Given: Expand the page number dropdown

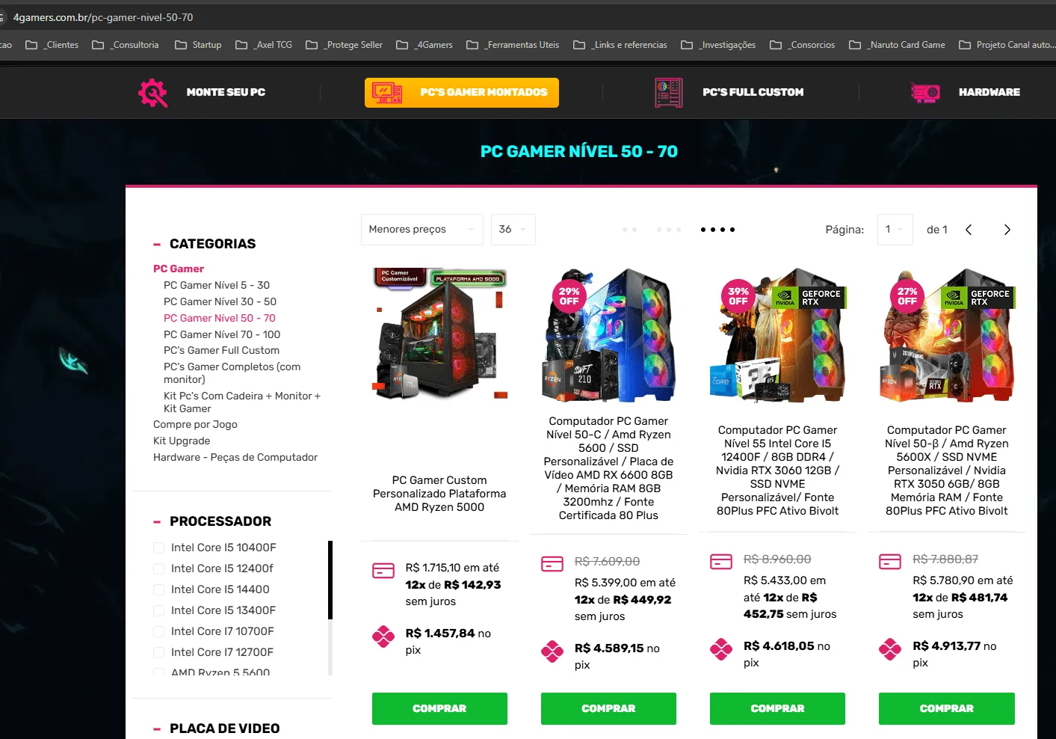Looking at the screenshot, I should [895, 229].
